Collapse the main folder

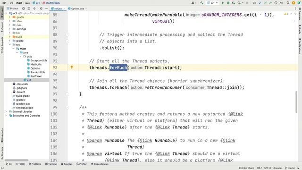click(13, 49)
